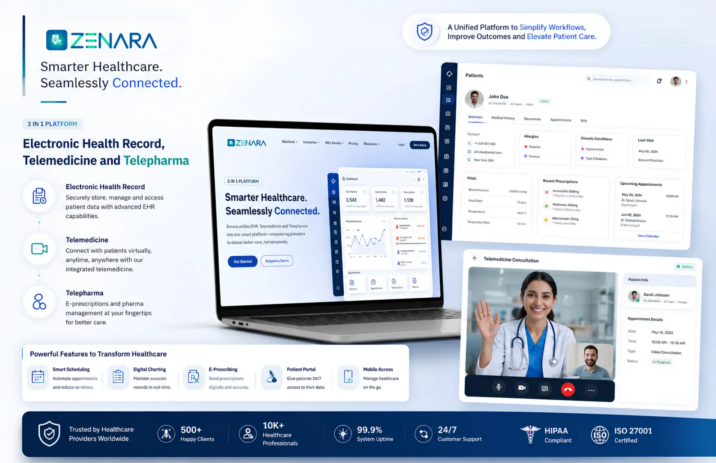716x463 pixels.
Task: Click the HIPAA caduceus icon in footer
Action: [530, 435]
